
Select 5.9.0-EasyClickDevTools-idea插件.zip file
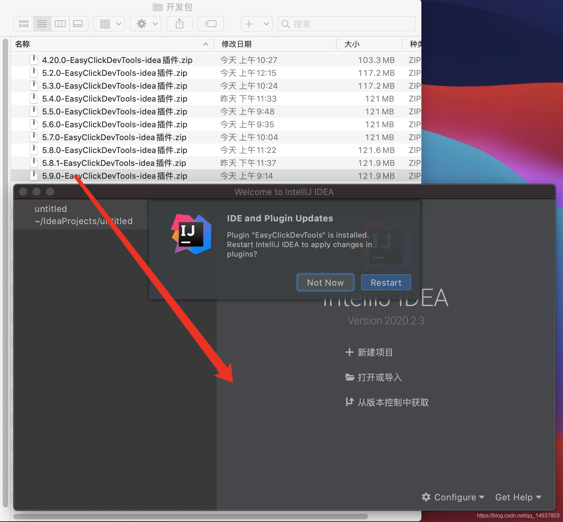coord(114,176)
